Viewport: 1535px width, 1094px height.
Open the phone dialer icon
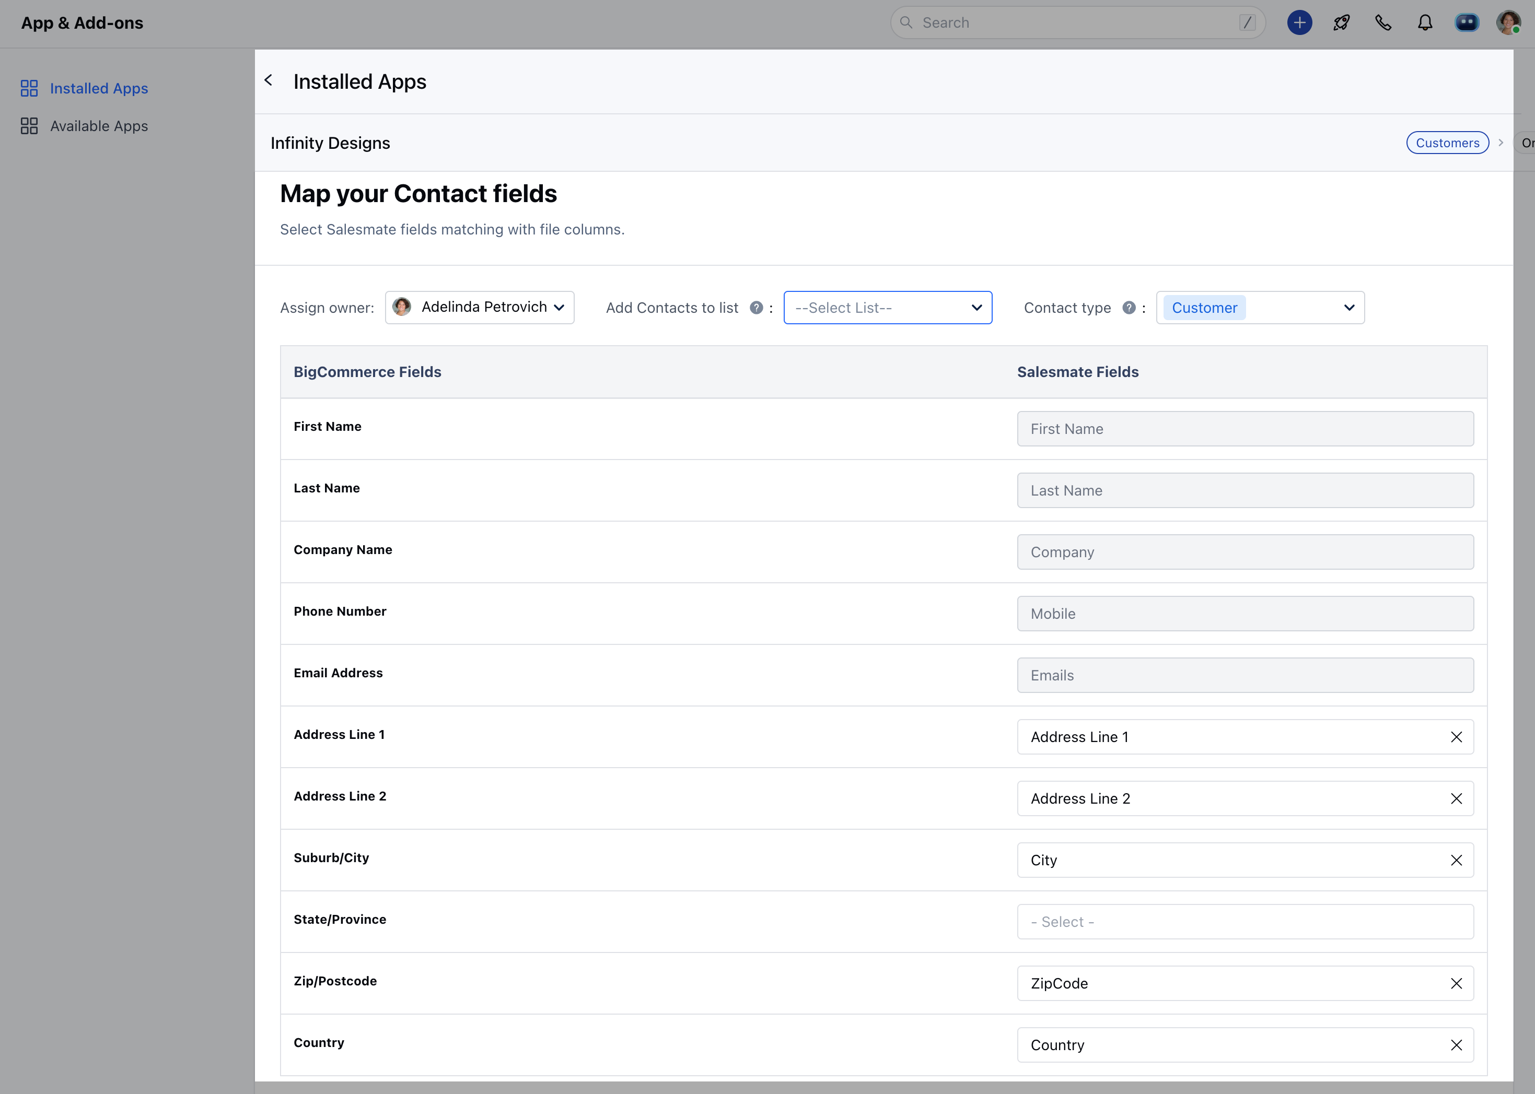(1383, 22)
